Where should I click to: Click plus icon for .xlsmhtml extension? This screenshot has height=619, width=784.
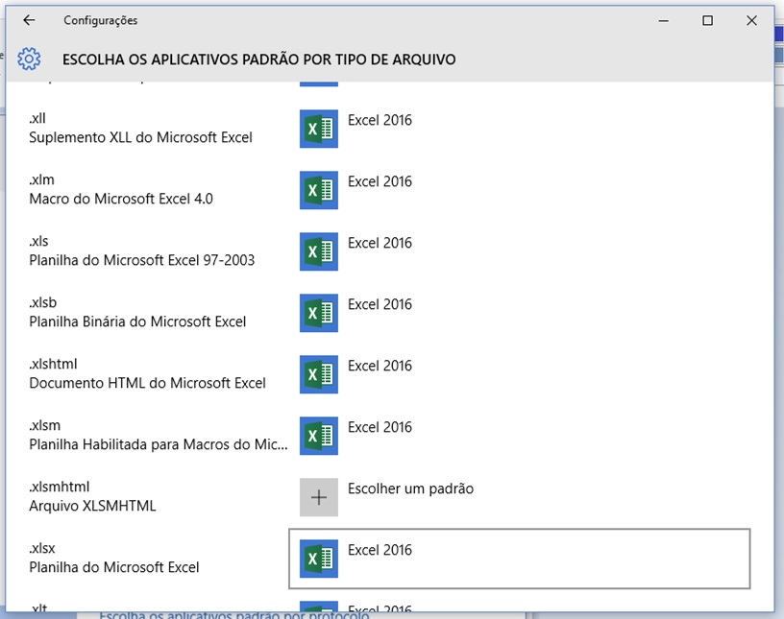(319, 497)
